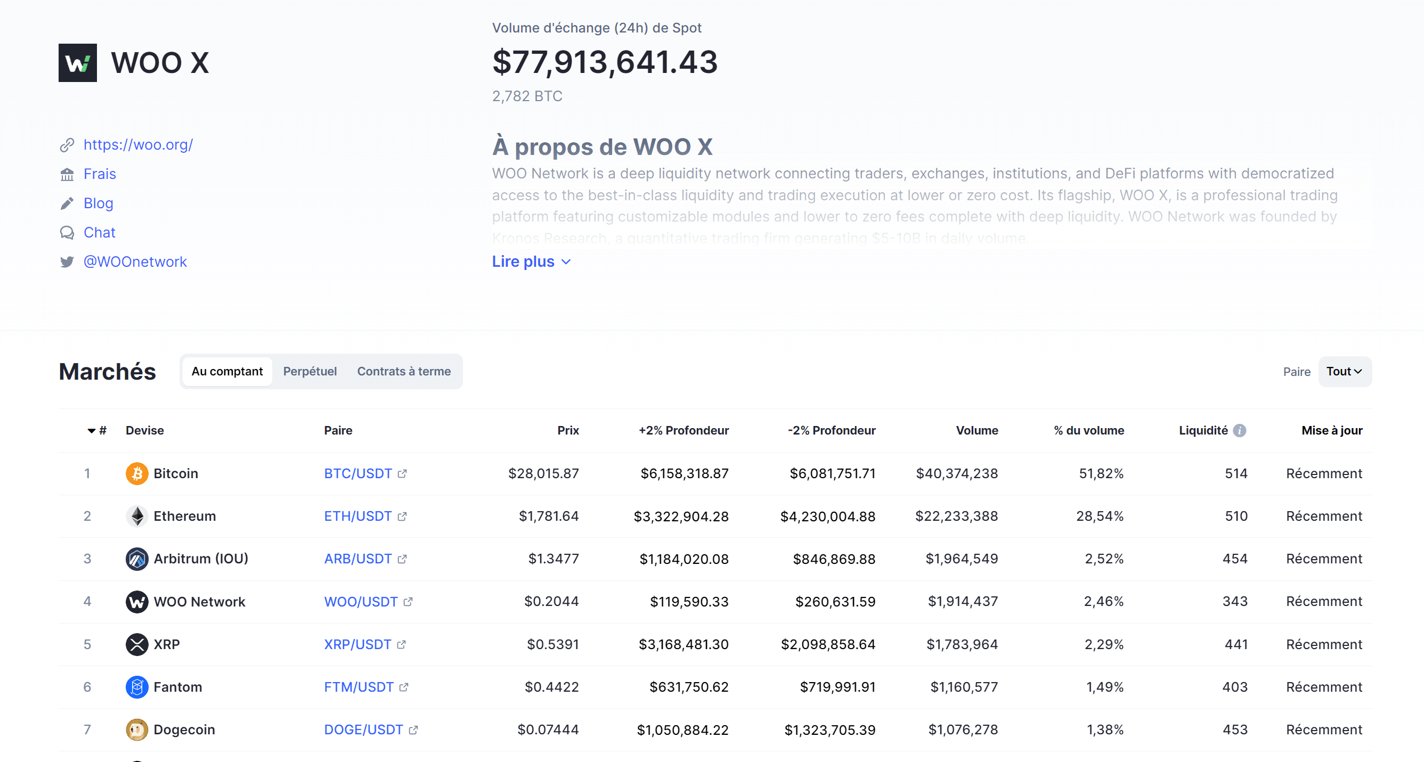Click the Arbitrum (IOU) currency name
Screen dimensions: 1424x762
(201, 559)
